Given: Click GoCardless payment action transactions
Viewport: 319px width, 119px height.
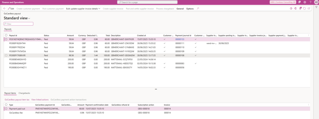Looking at the screenshot, I should click(x=69, y=99).
